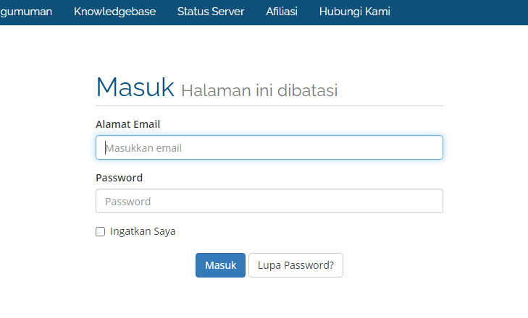The height and width of the screenshot is (318, 528).
Task: Open the Afiliasi navigation link
Action: tap(282, 12)
